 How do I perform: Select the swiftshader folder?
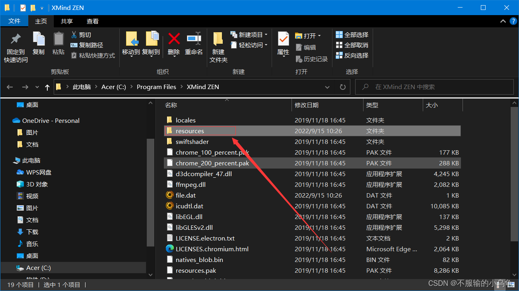coord(192,142)
